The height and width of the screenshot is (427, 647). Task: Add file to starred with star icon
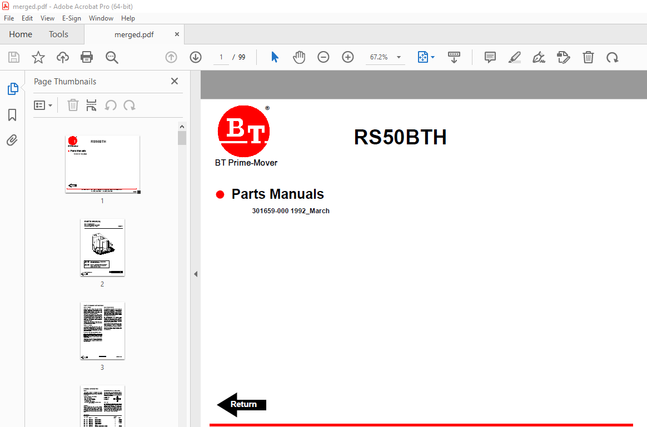(38, 57)
